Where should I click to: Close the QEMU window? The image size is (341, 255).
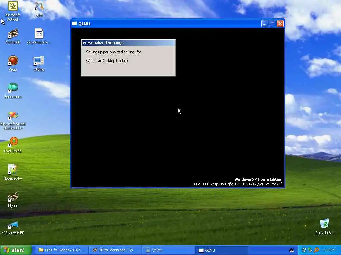(x=280, y=24)
